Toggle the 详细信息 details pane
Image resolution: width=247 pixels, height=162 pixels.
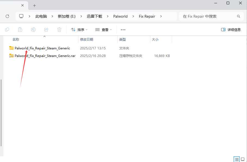click(x=231, y=30)
